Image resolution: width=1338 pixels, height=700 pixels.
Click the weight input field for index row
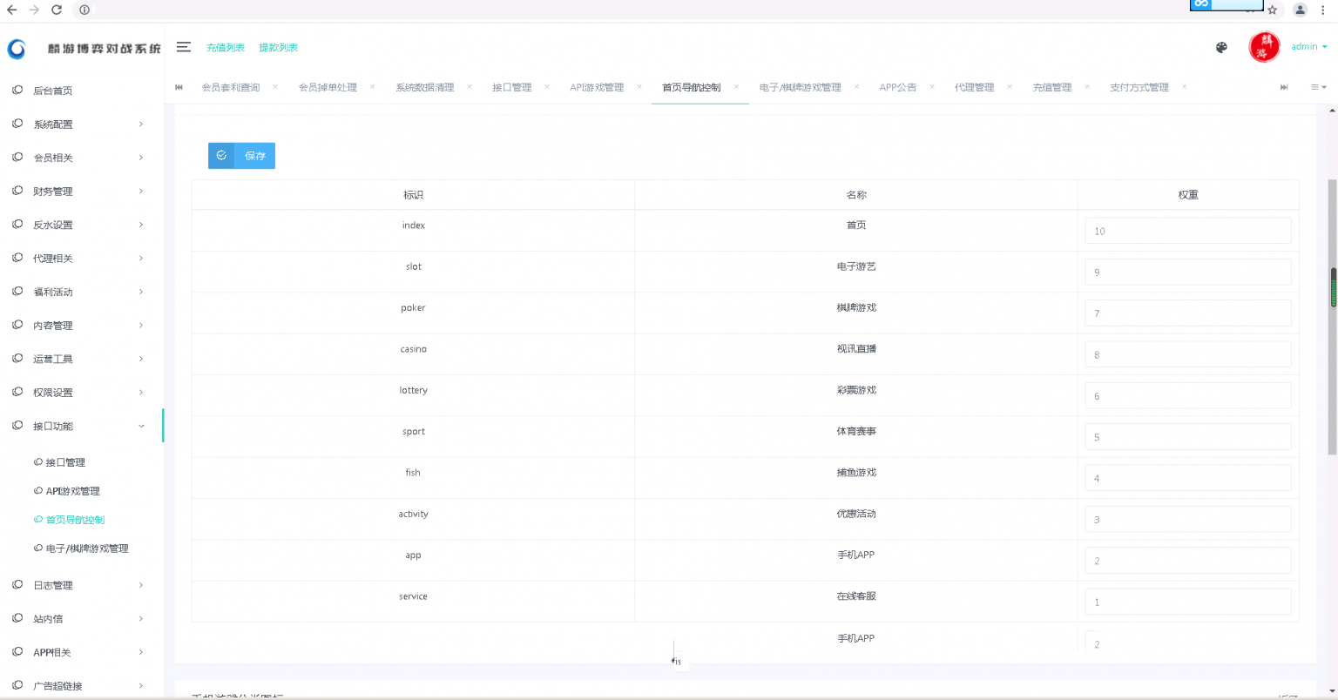point(1187,232)
